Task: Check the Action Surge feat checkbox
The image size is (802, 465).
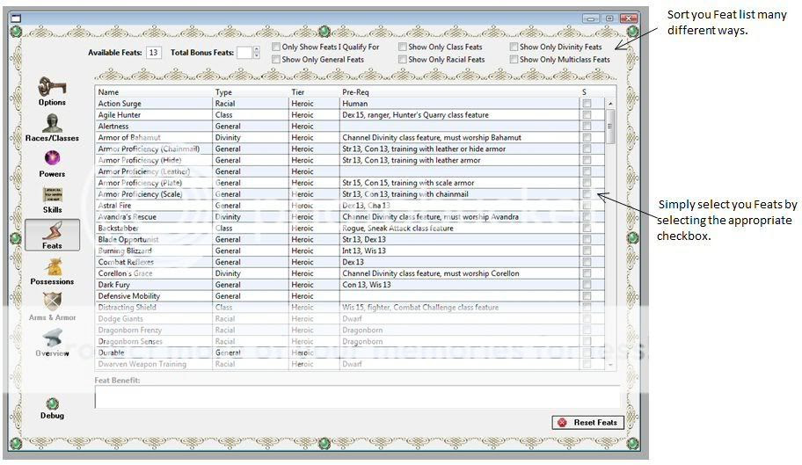Action: [587, 103]
